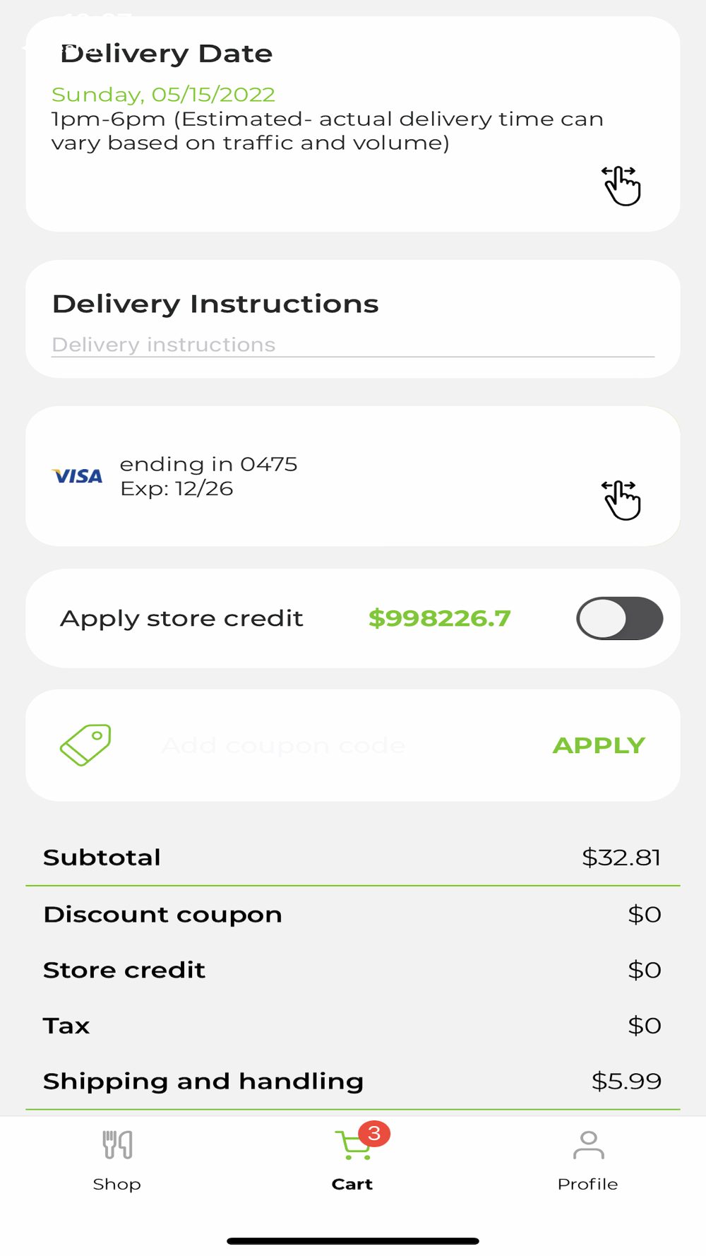706x1256 pixels.
Task: Open Shop via fork and knife icon
Action: point(117,1145)
